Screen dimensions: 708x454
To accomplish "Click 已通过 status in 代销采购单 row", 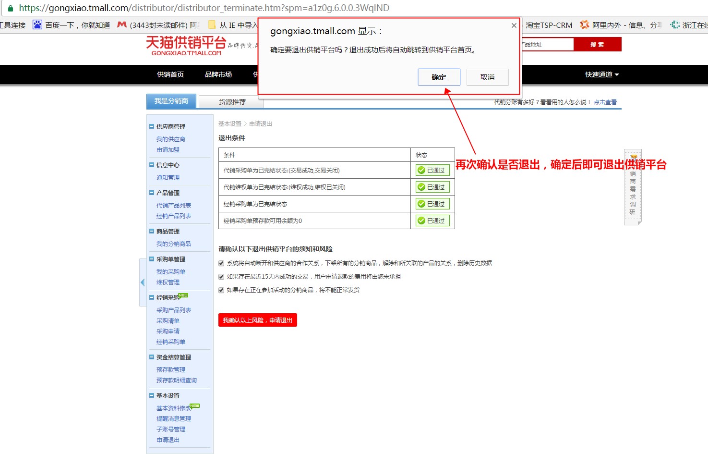I will 432,170.
